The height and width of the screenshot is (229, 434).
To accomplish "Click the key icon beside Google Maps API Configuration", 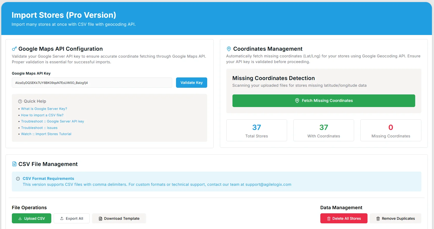I will (14, 49).
